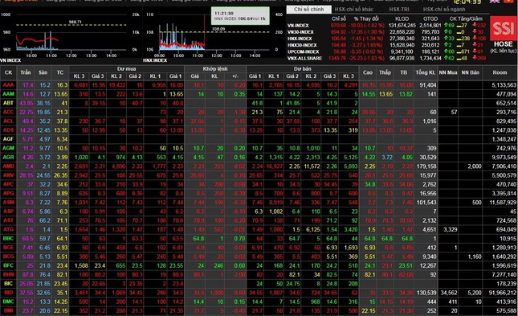Screen dimensions: 518x316
Task: Select stock symbol BFC
Action: coord(9,265)
